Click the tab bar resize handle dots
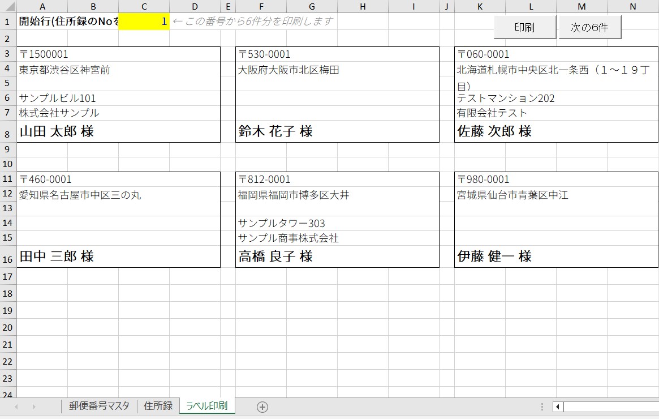This screenshot has height=419, width=659. pos(542,407)
